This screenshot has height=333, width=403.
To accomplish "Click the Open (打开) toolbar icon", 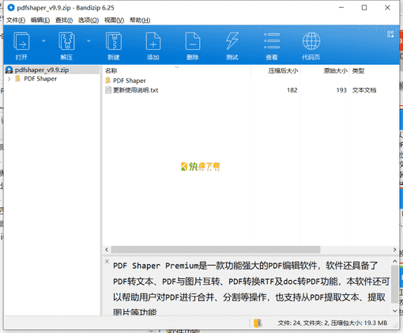I will (21, 41).
